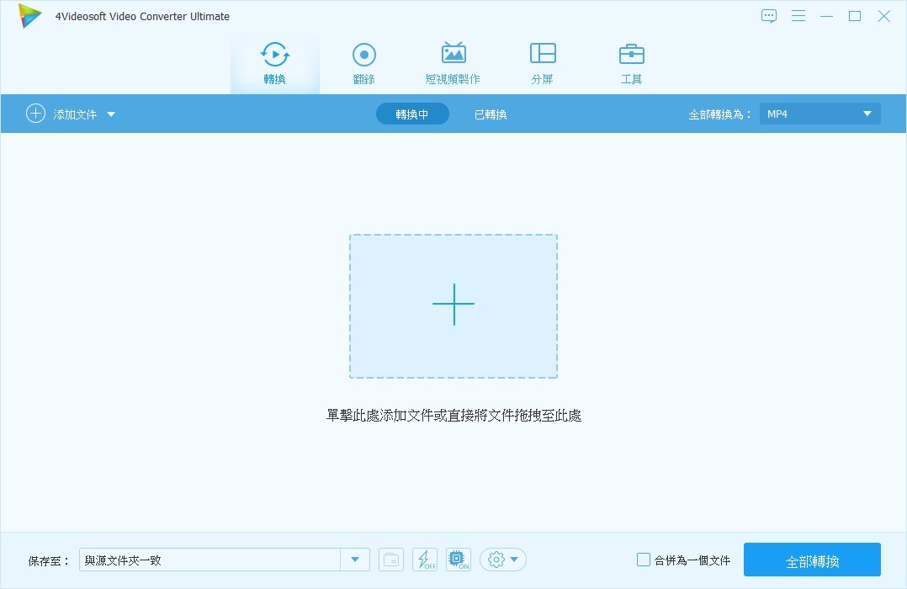Show the 轉換中 converting list
The image size is (907, 589).
pos(412,114)
